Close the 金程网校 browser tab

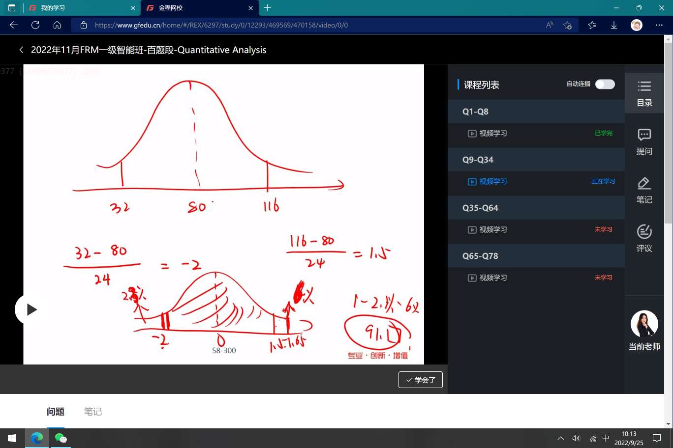[250, 8]
